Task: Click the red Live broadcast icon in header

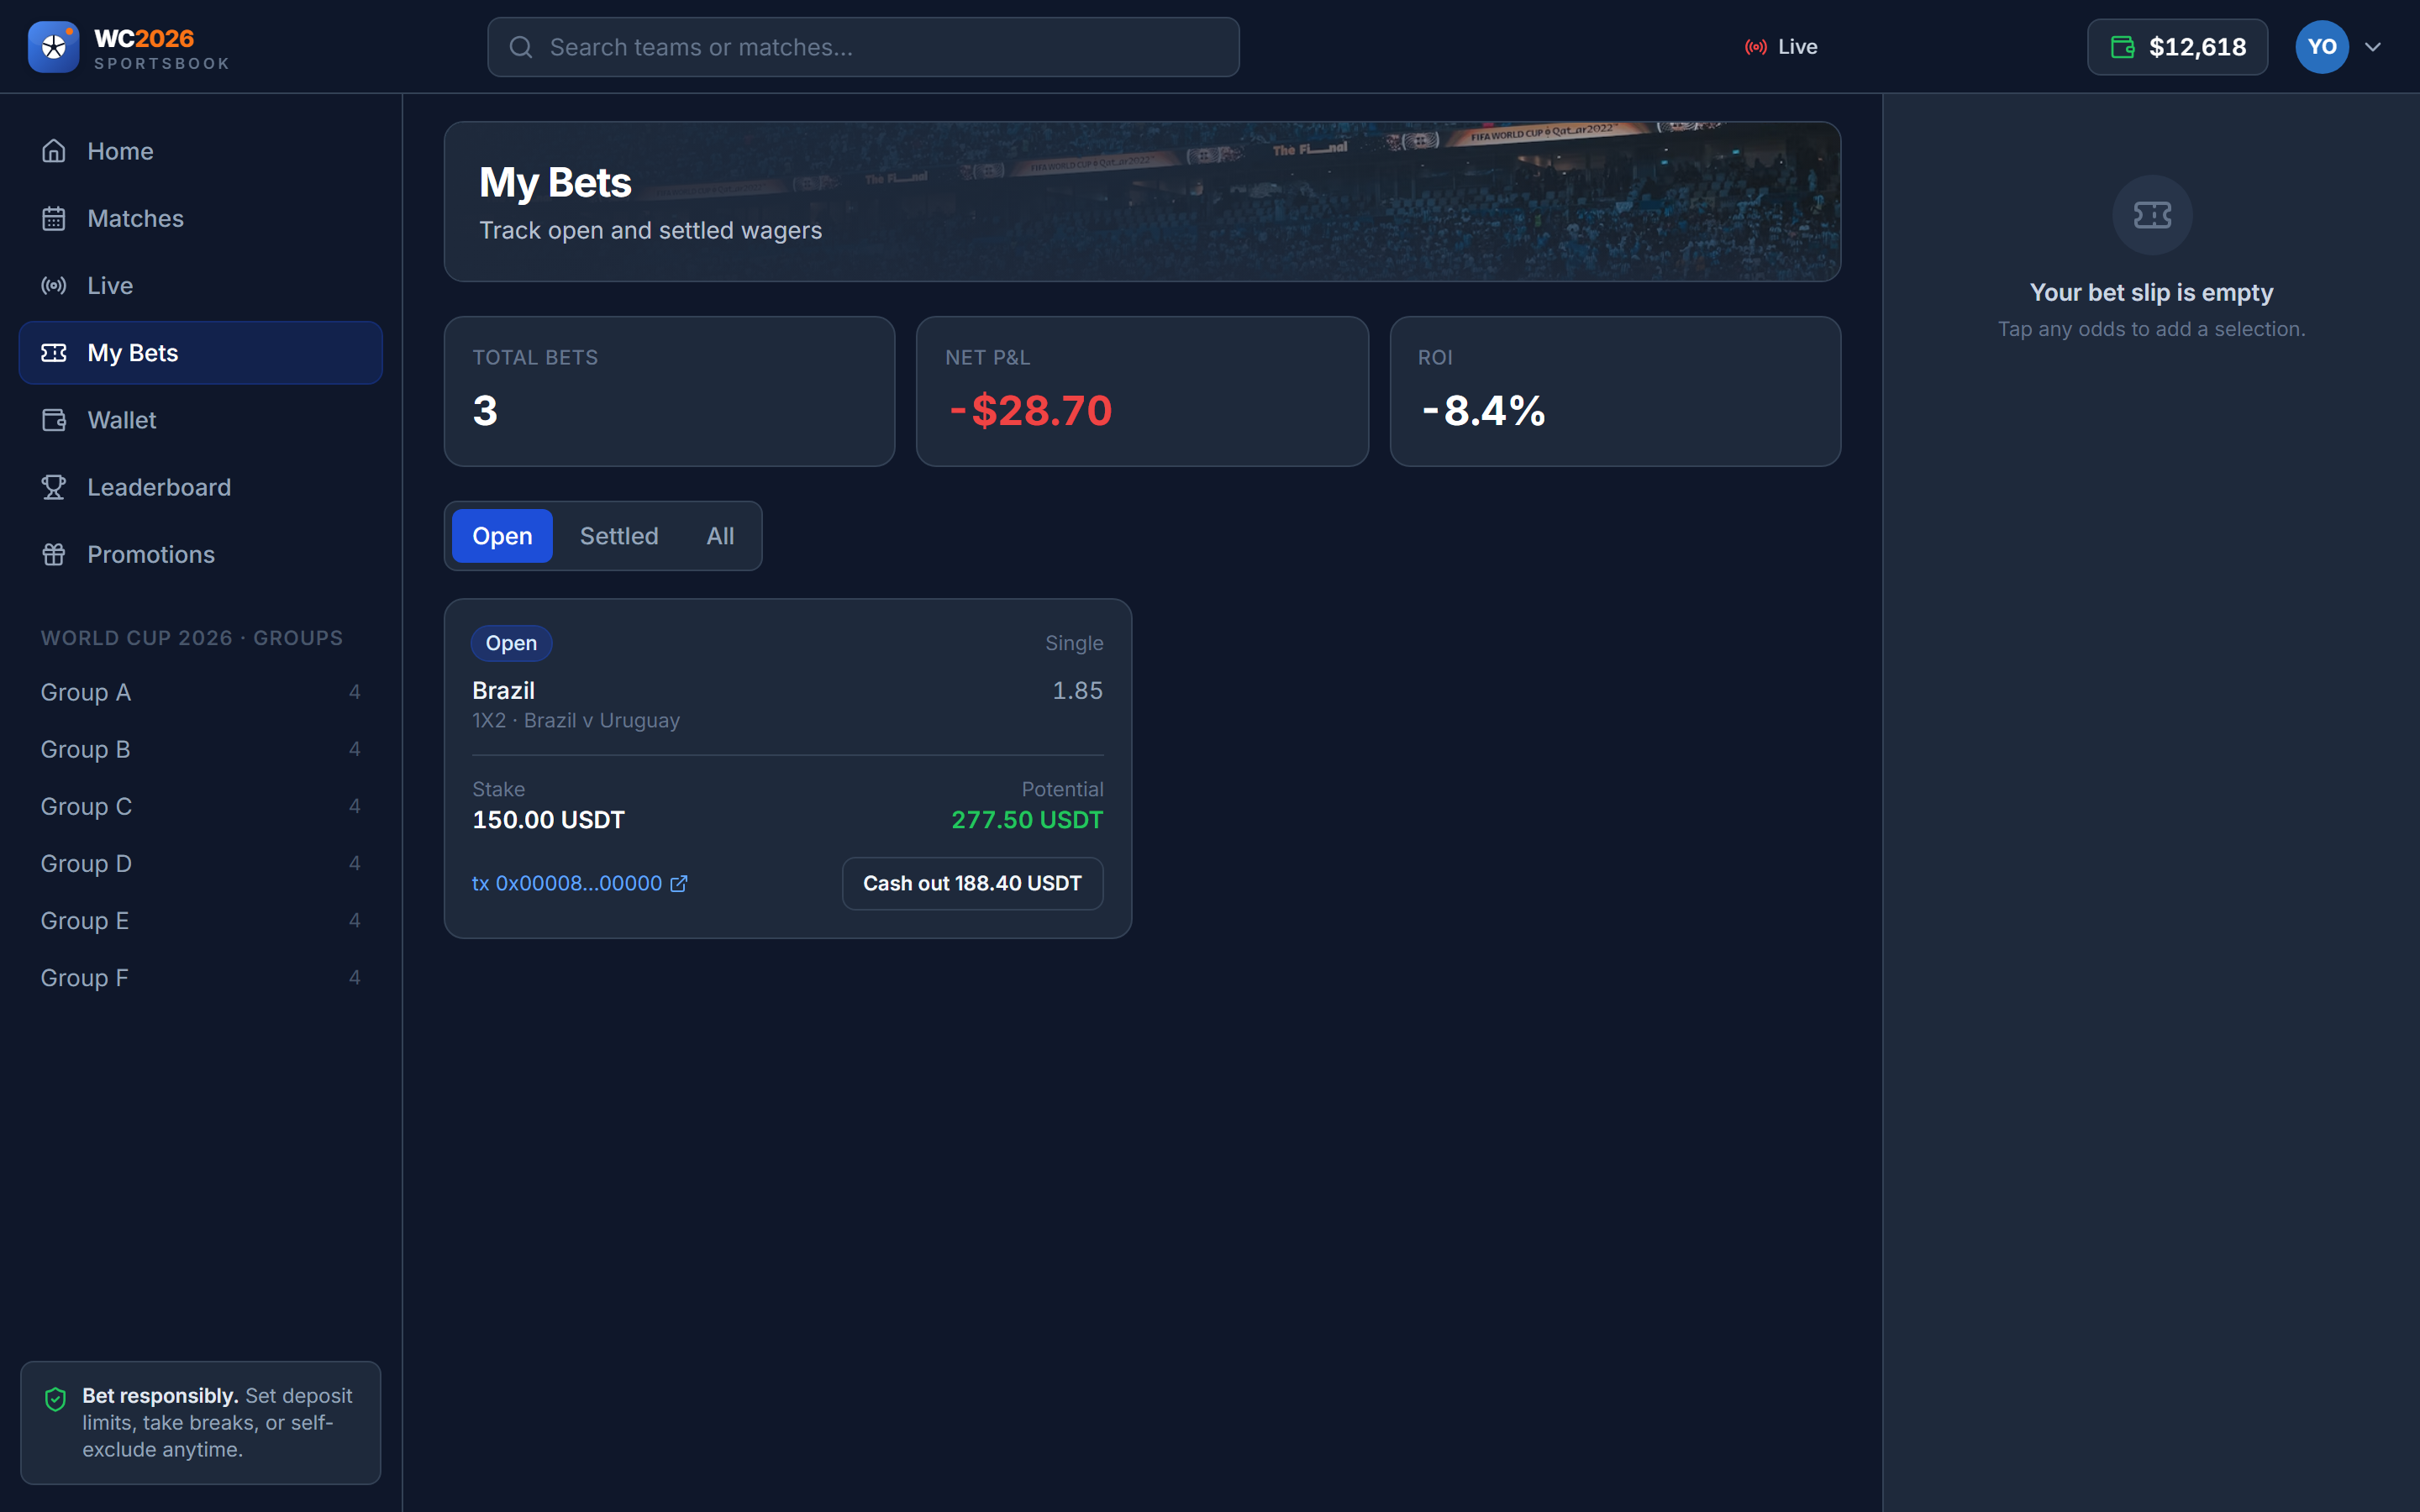Action: click(x=1755, y=47)
